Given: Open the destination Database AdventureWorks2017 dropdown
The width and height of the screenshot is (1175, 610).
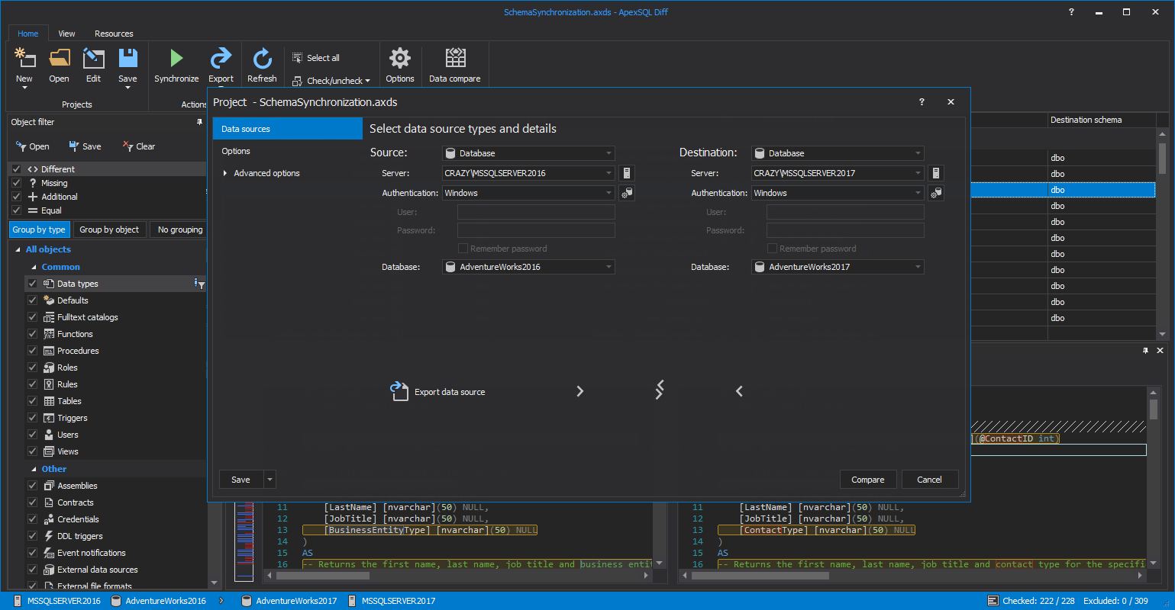Looking at the screenshot, I should (x=838, y=267).
